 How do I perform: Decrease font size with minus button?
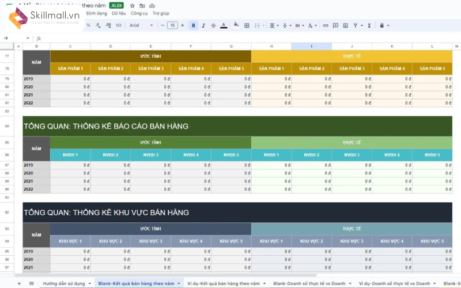pos(163,25)
